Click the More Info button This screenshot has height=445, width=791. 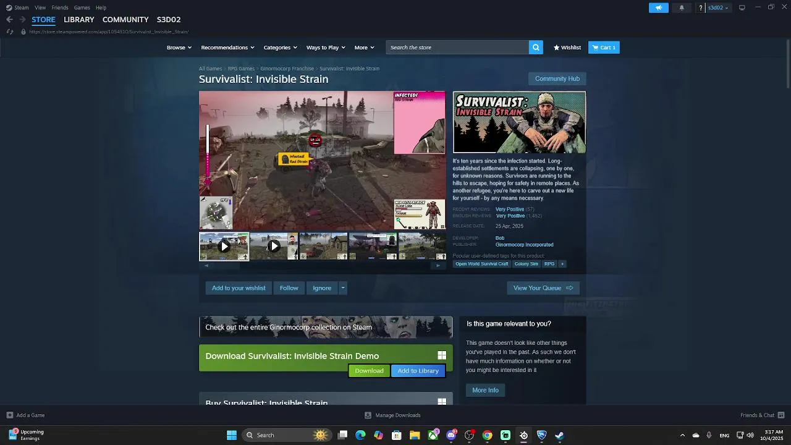point(485,390)
